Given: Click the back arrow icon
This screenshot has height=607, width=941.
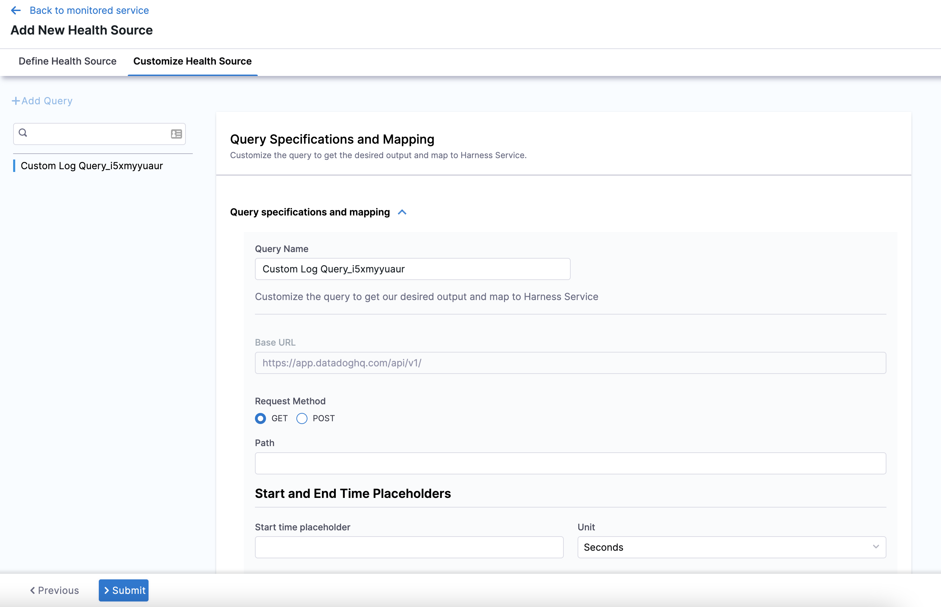Looking at the screenshot, I should [16, 10].
